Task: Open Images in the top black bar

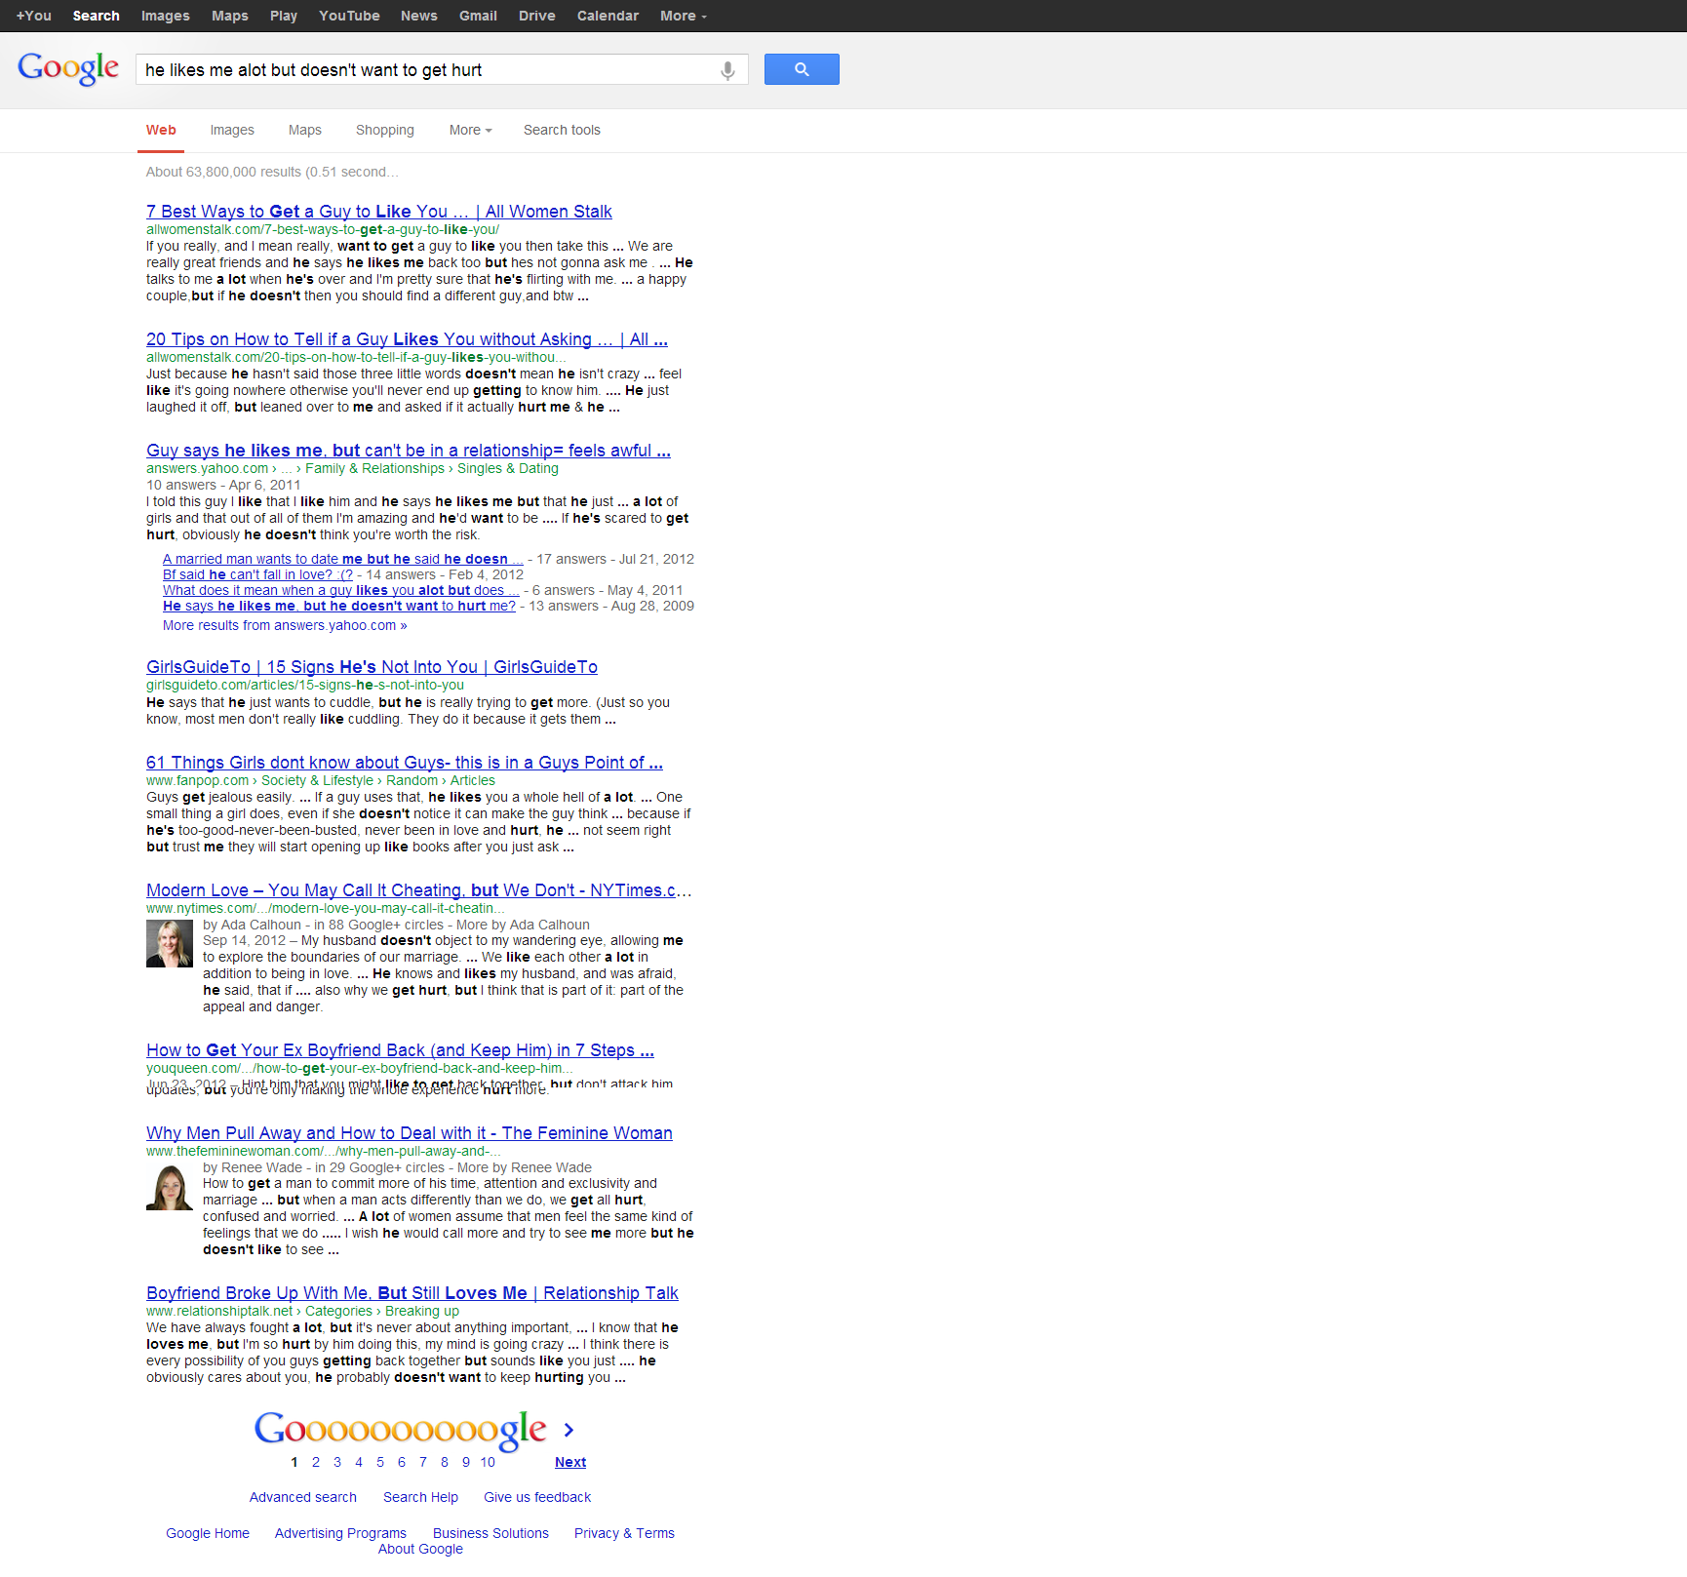Action: 166,16
